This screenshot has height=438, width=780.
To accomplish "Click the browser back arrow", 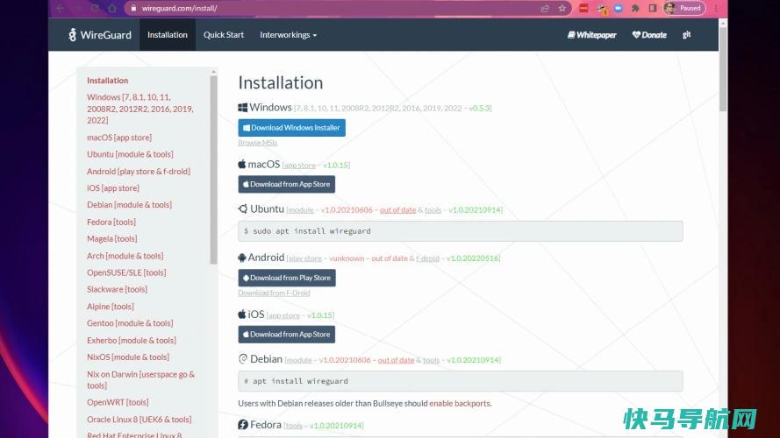I will 60,8.
